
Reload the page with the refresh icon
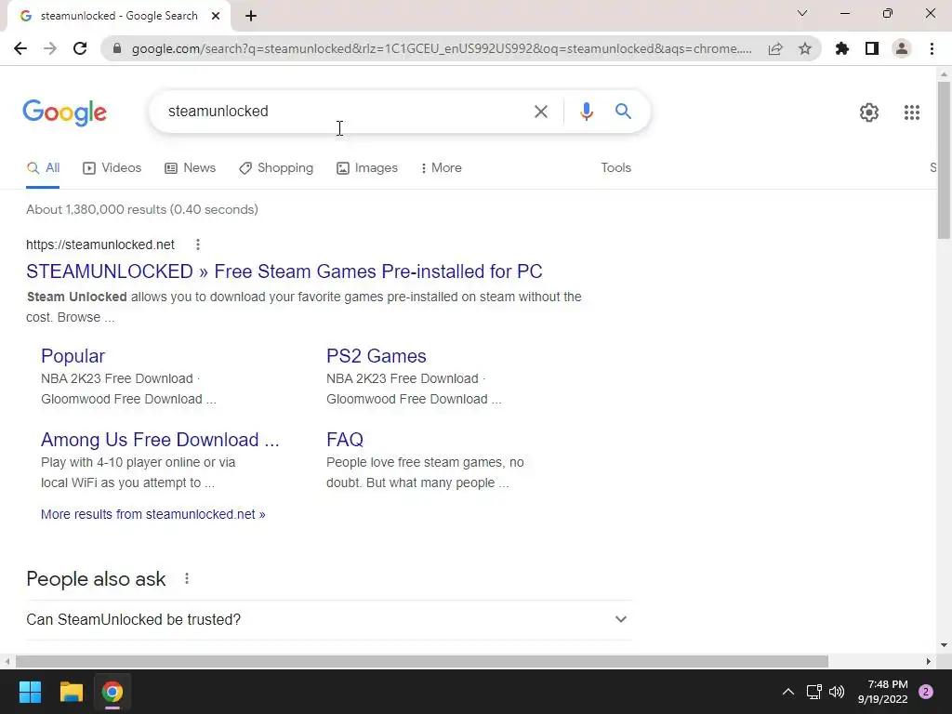click(x=80, y=48)
